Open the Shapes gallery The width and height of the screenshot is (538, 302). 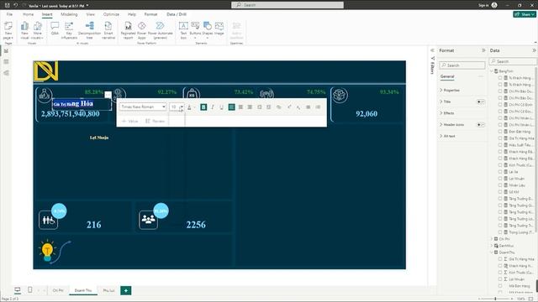tap(208, 30)
